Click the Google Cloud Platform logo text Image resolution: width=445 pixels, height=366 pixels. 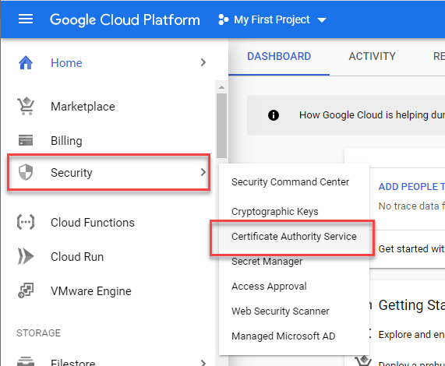click(125, 19)
